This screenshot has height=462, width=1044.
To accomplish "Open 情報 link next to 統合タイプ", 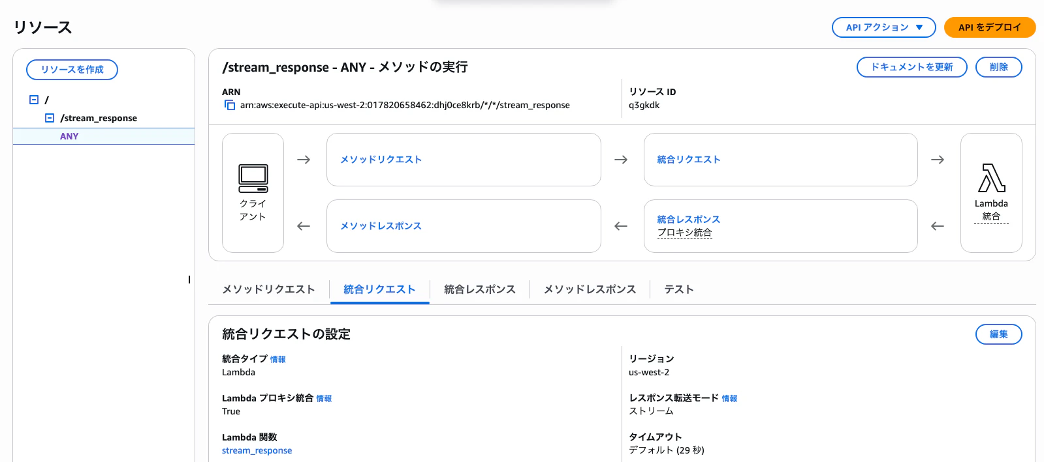I will click(278, 360).
